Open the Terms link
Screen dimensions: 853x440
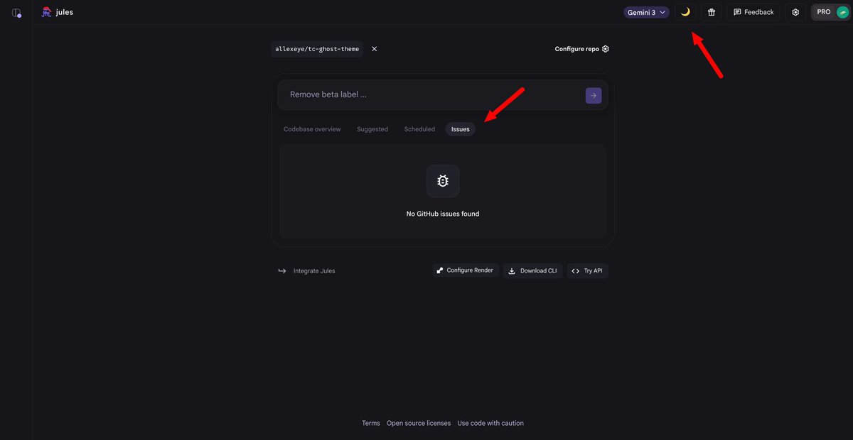371,423
